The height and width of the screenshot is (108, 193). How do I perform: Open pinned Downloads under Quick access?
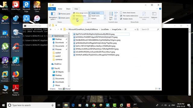60,43
